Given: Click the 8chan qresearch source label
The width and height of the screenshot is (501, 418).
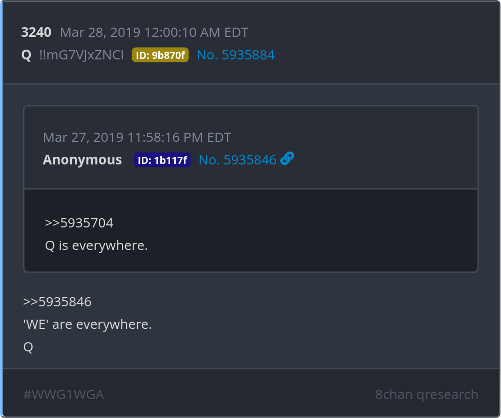Looking at the screenshot, I should (426, 394).
